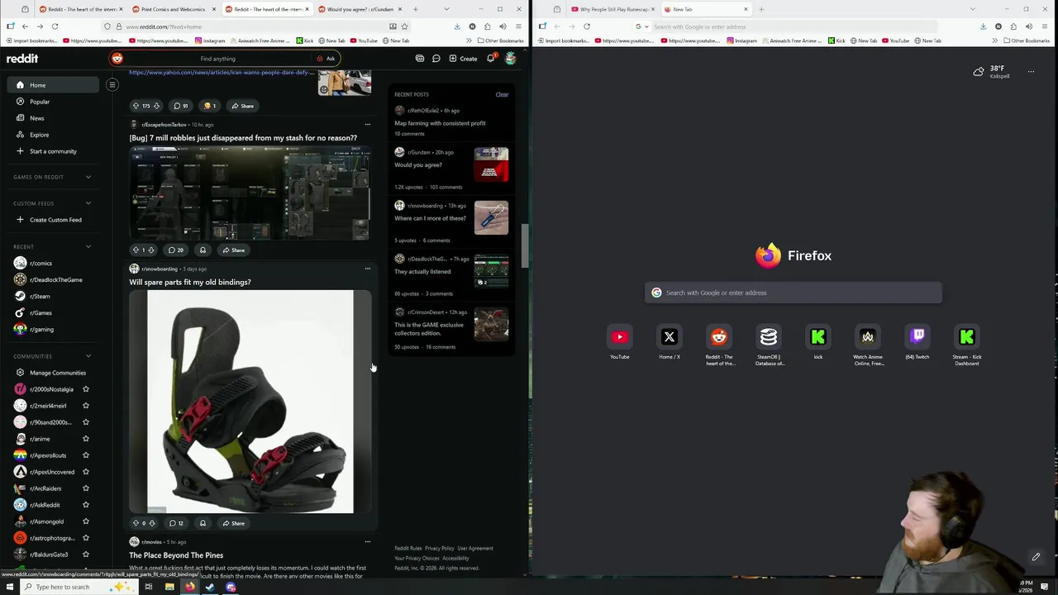Open Manage Communities
This screenshot has width=1058, height=595.
[x=57, y=373]
